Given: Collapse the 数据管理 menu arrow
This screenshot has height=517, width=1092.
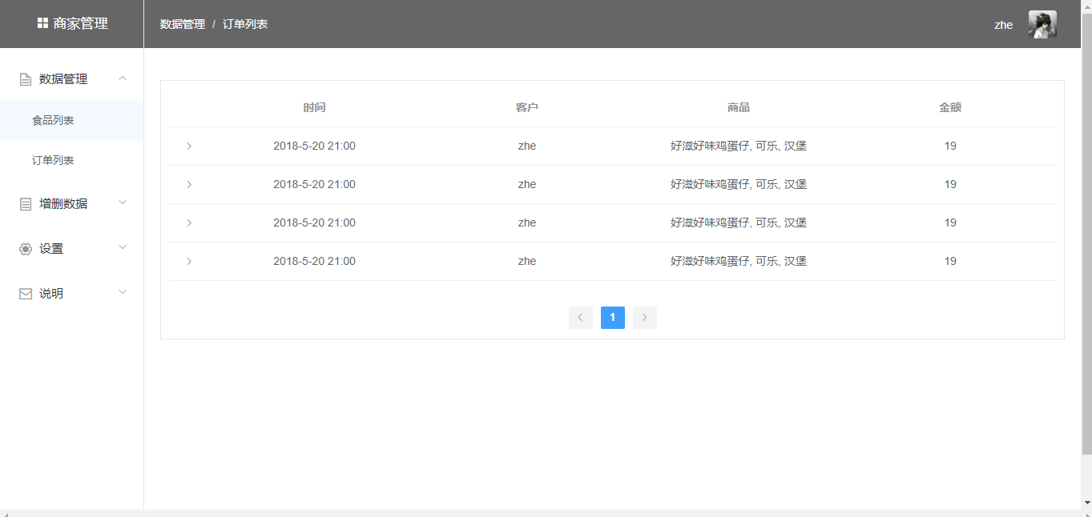Looking at the screenshot, I should [123, 78].
